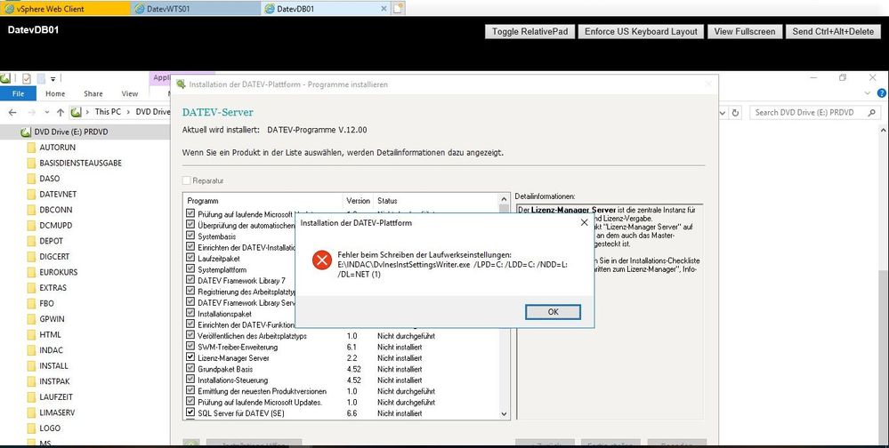Select the INDAC folder icon
Screen dimensions: 889x448
coord(30,350)
